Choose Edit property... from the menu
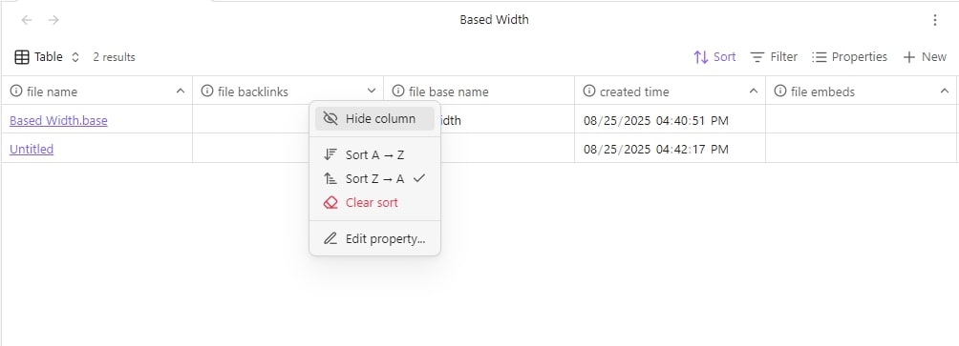This screenshot has height=346, width=959. tap(374, 238)
